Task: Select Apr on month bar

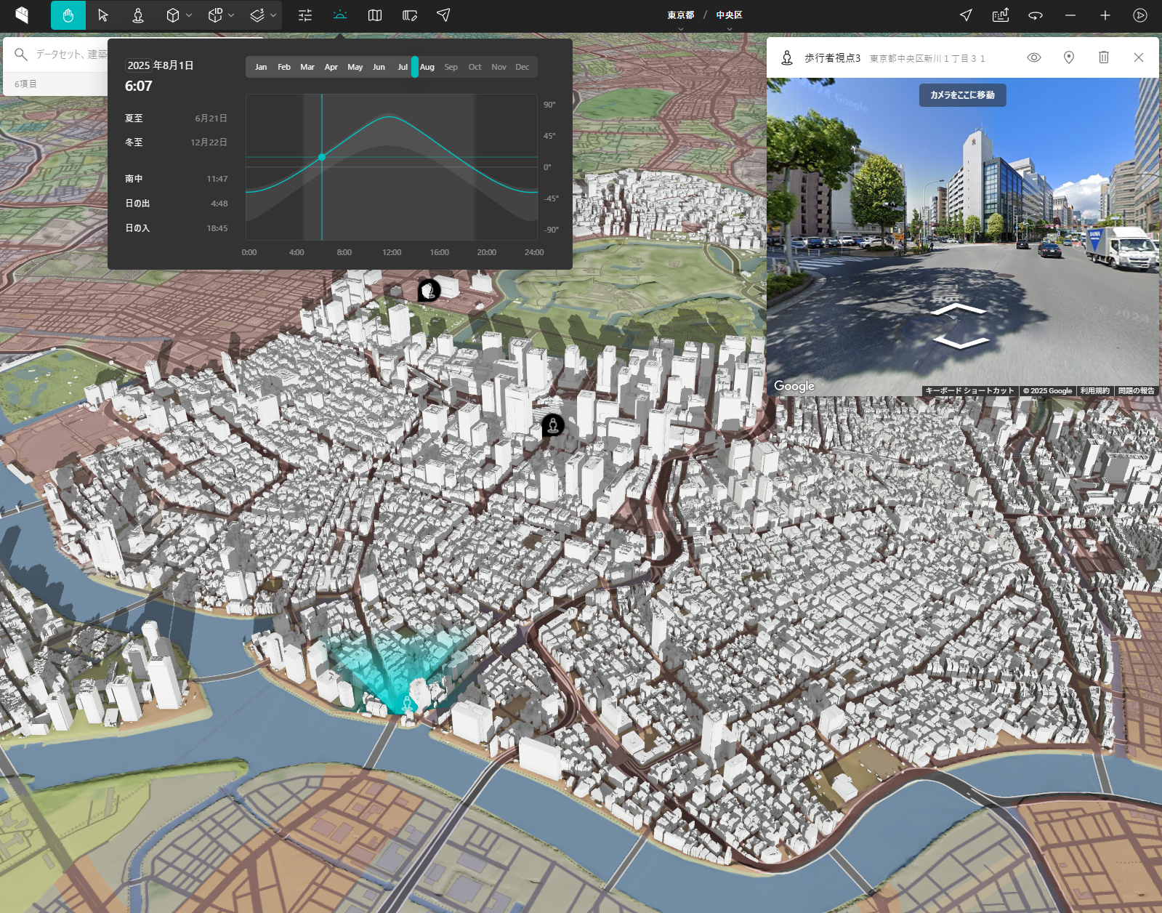Action: tap(331, 67)
